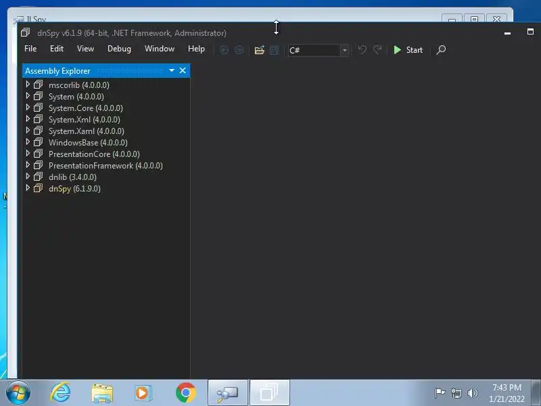541x406 pixels.
Task: Close the Assembly Explorer panel
Action: click(183, 70)
